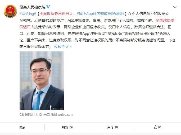The width and height of the screenshot is (181, 135).
Task: Open account name 最高人民检察院
Action: [x=32, y=7]
